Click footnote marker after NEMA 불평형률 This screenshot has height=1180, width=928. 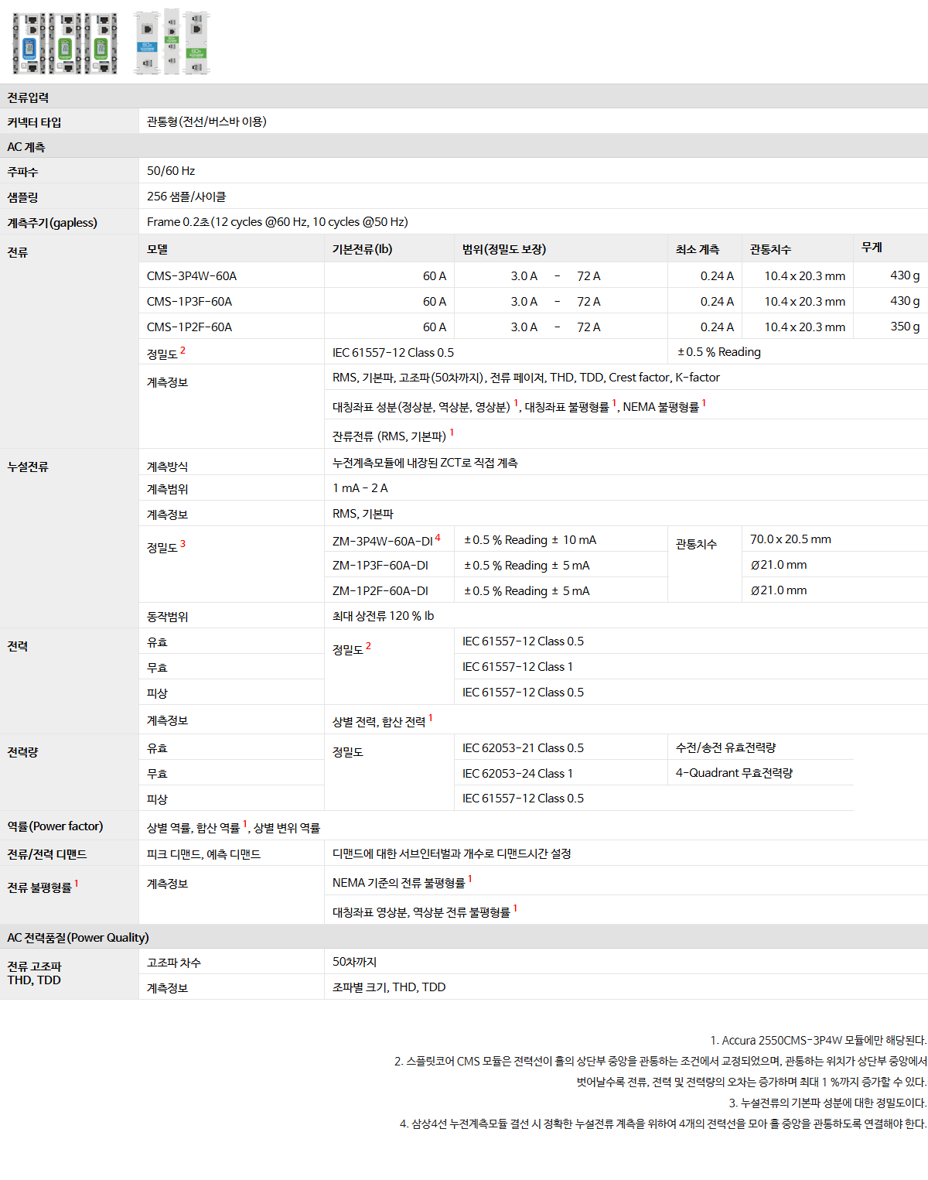(704, 403)
